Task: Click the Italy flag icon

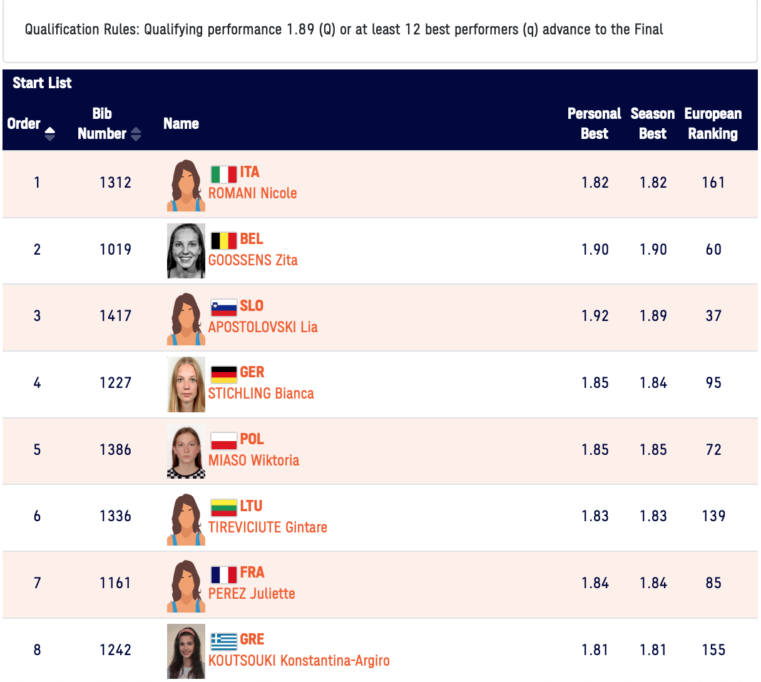Action: pyautogui.click(x=223, y=173)
